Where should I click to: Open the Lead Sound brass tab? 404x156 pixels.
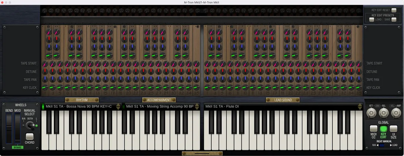283,100
